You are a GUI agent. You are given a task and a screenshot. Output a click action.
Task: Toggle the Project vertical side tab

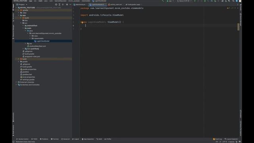tap(13, 7)
